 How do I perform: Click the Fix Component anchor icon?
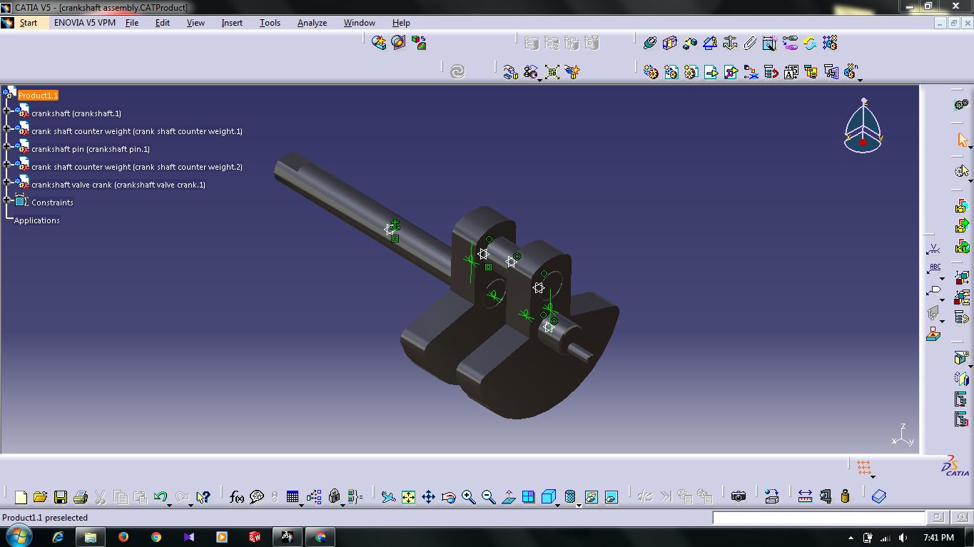pyautogui.click(x=729, y=44)
